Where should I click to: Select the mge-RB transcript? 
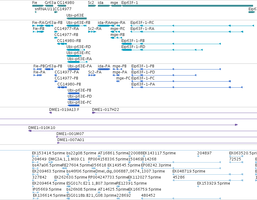click(116, 38)
